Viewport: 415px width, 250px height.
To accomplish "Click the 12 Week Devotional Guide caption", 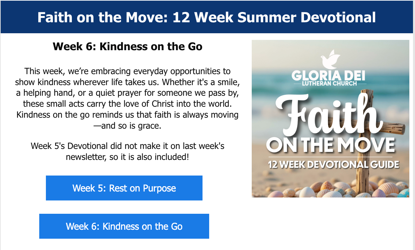I will pyautogui.click(x=333, y=164).
